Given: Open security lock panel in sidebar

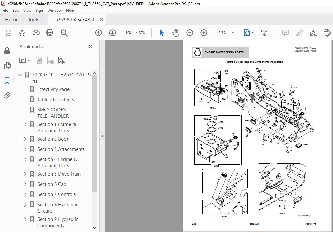Looking at the screenshot, I should (x=7, y=51).
